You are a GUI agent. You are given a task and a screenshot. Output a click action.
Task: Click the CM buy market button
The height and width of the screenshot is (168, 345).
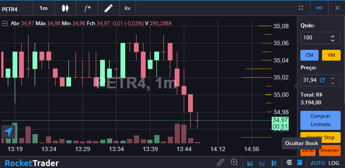[x=309, y=55]
